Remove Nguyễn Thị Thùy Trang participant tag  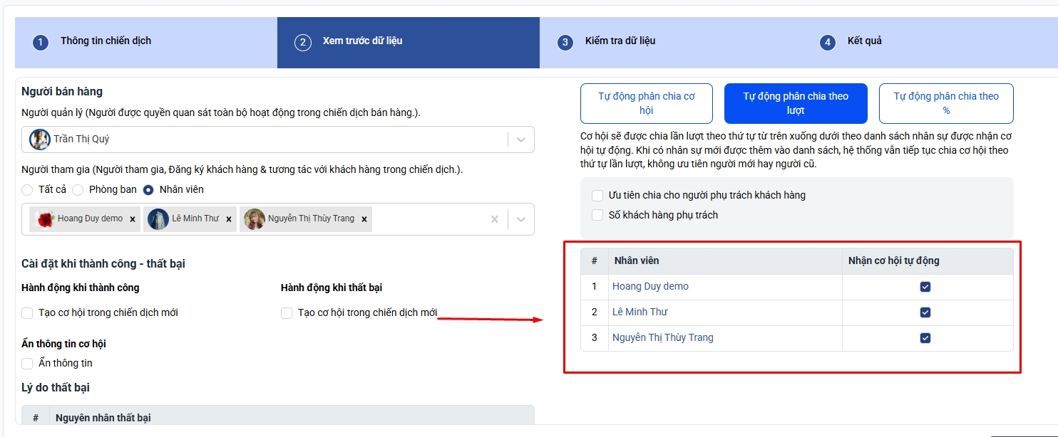tap(364, 219)
